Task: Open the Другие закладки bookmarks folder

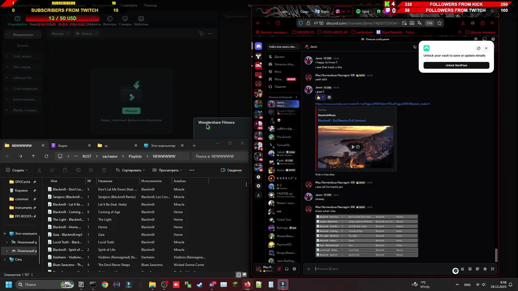Action: [x=480, y=32]
